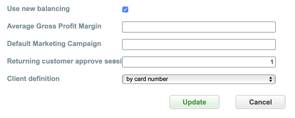Activate the empty marketing campaign text box
Viewport: 295px width, 118px height.
pos(199,44)
